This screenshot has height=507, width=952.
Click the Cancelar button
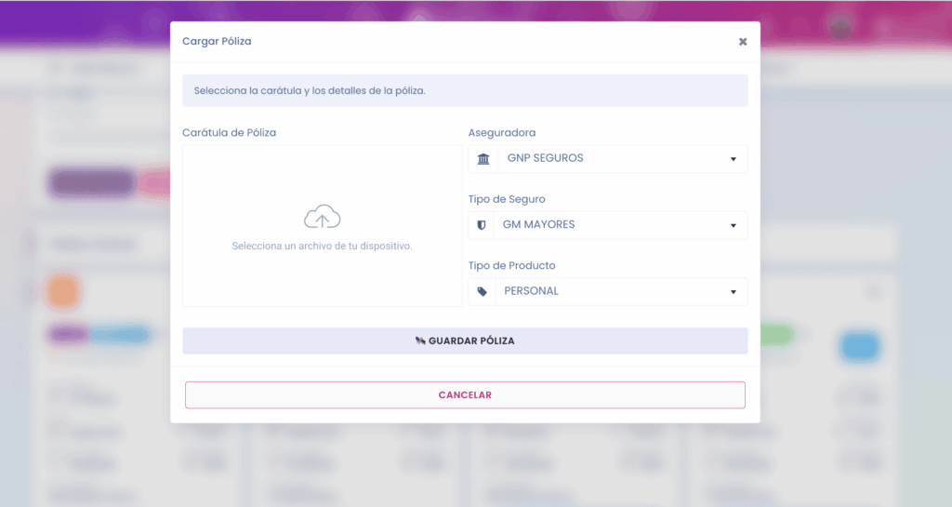(465, 394)
